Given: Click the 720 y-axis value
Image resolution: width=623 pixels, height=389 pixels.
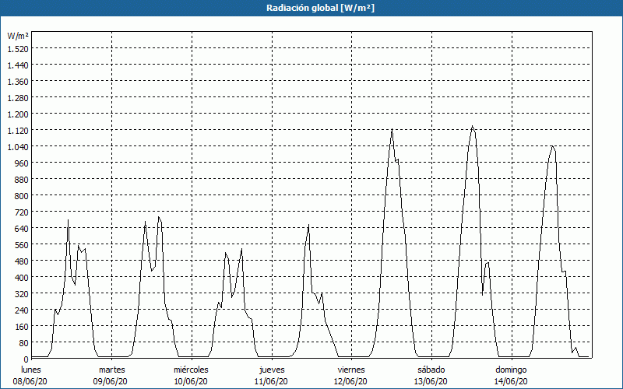Looking at the screenshot, I should (x=21, y=212).
